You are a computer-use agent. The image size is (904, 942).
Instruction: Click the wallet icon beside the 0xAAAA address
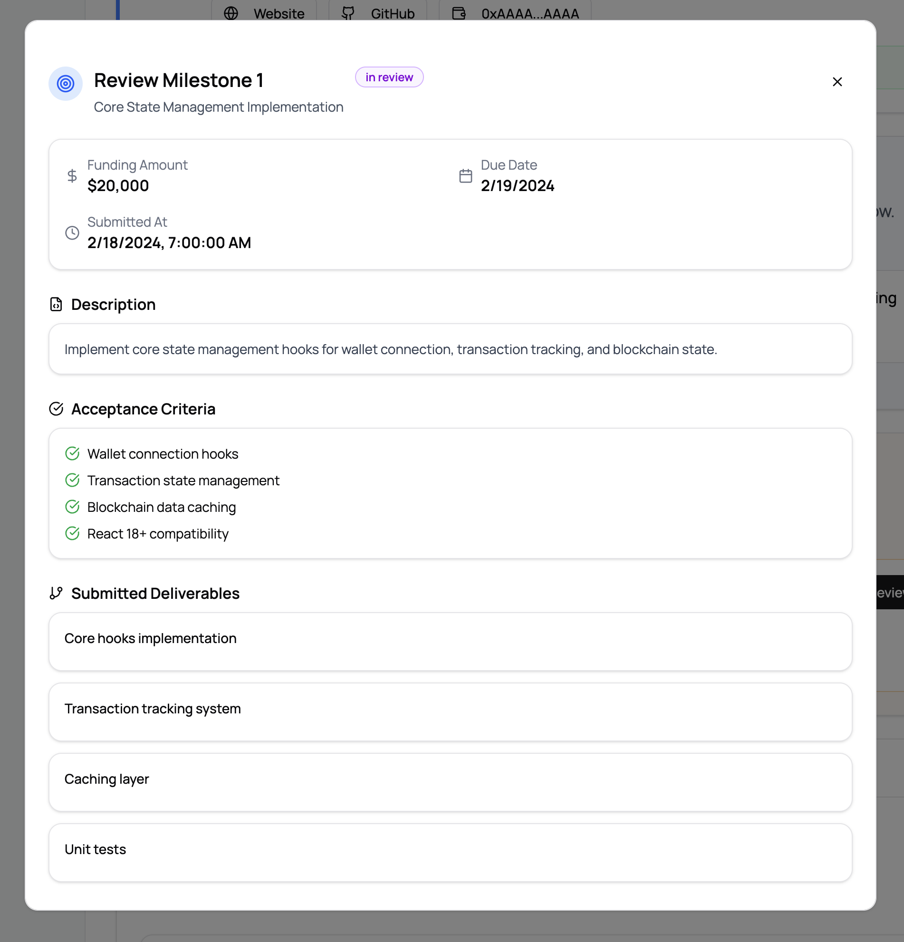click(x=459, y=13)
